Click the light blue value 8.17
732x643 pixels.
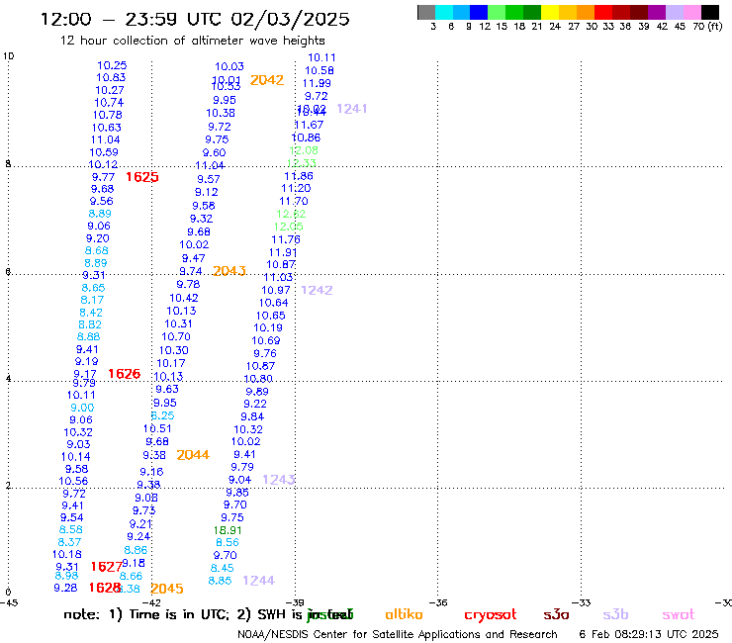pos(92,300)
